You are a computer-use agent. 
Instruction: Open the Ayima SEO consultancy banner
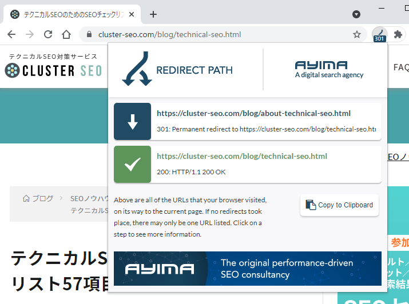(248, 269)
